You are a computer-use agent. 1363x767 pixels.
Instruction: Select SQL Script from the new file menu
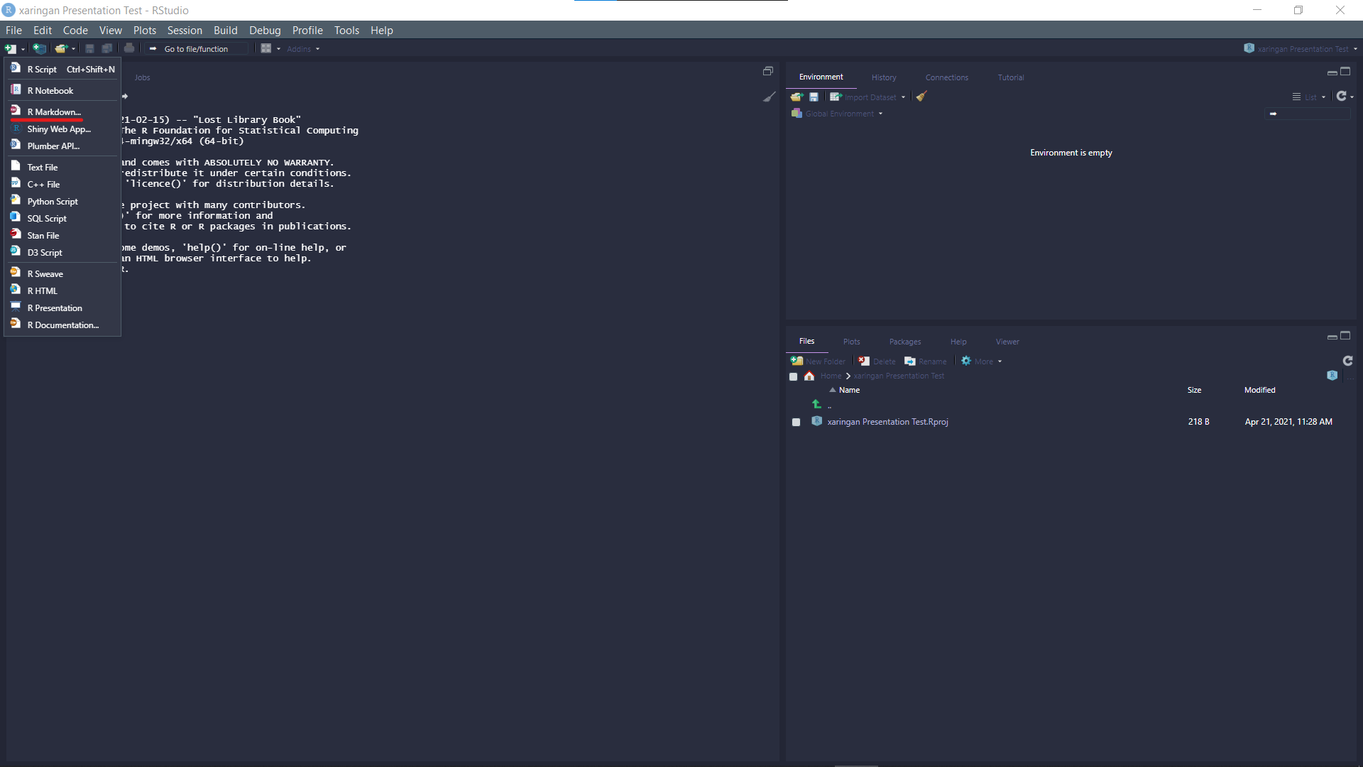coord(62,218)
